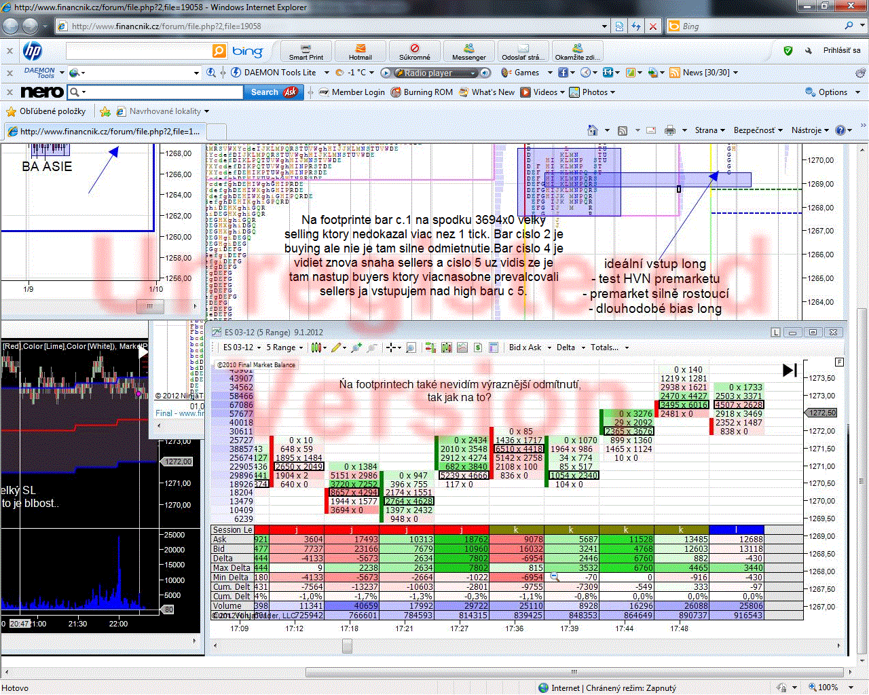Image resolution: width=869 pixels, height=695 pixels.
Task: Open the 5 Range interval dropdown
Action: 284,347
